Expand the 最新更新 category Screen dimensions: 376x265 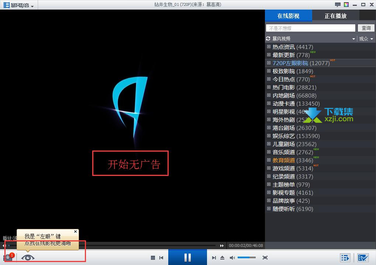coord(269,55)
